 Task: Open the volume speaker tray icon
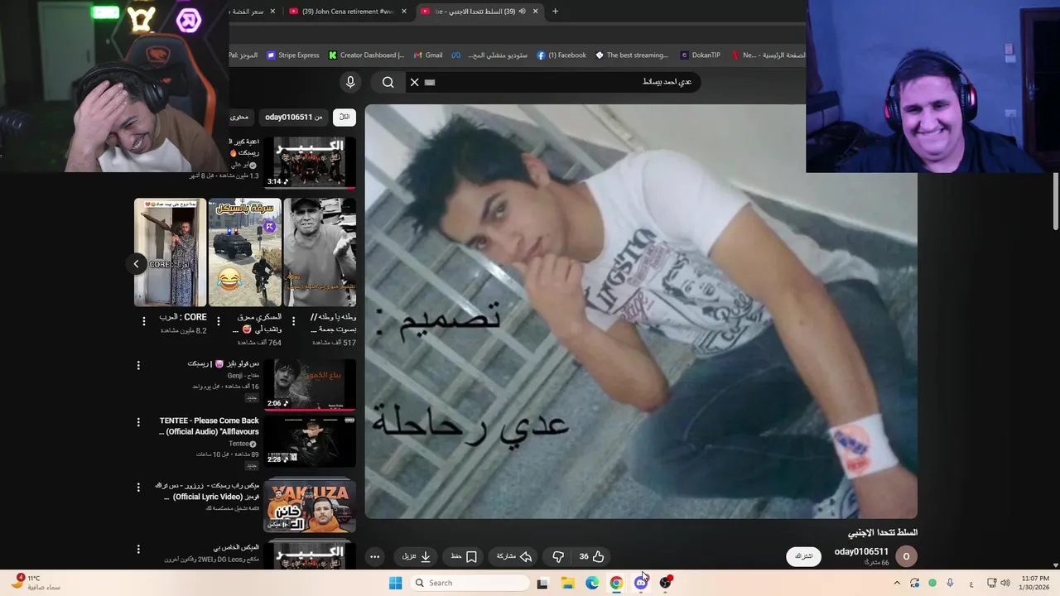1005,583
